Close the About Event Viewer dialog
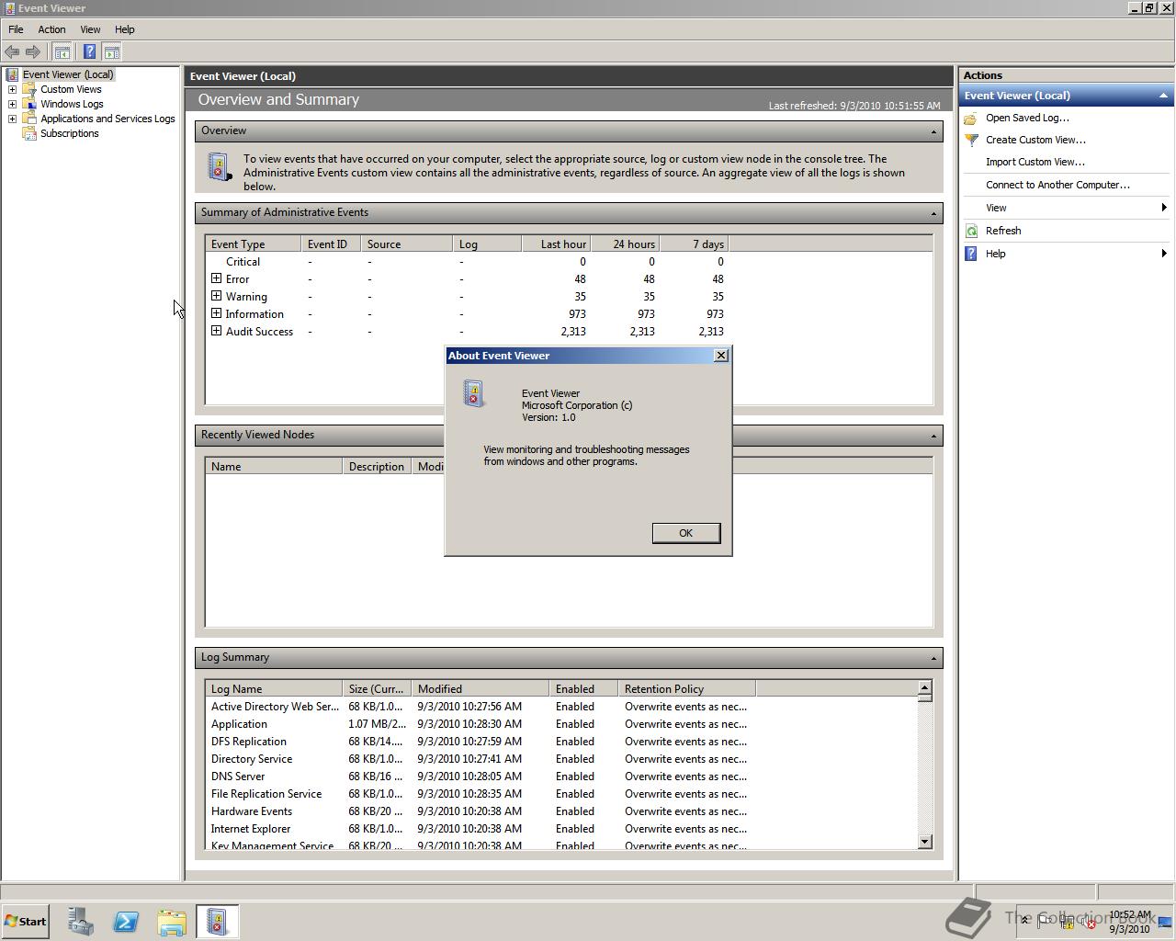1176x941 pixels. pos(721,356)
